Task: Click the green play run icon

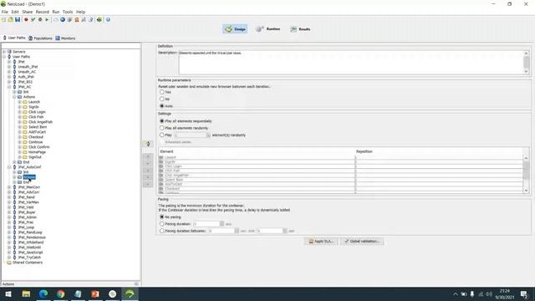Action: point(47,20)
